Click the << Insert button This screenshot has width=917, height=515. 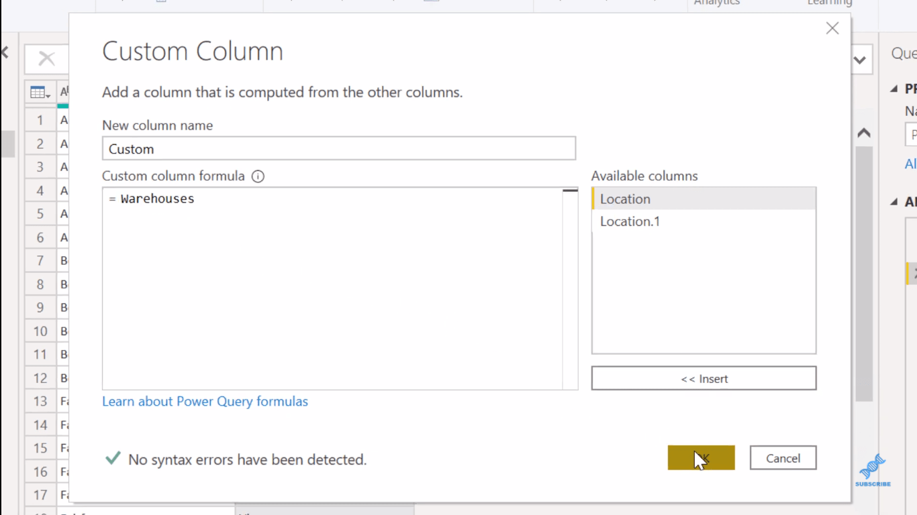point(704,378)
